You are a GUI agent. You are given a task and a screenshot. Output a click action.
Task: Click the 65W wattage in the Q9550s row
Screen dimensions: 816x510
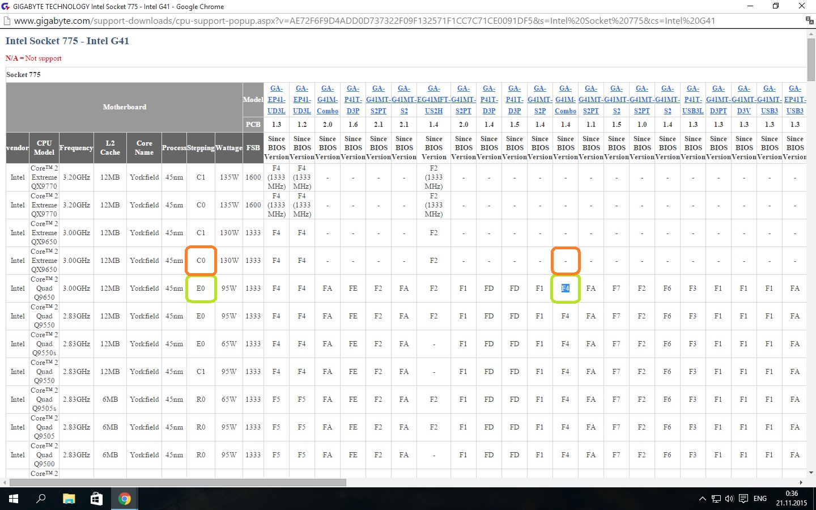[229, 344]
